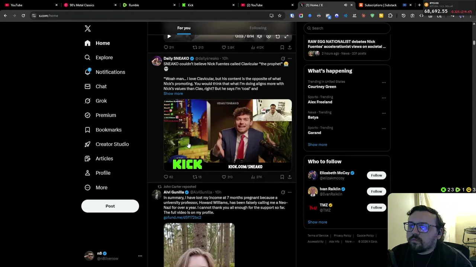Toggle picture-in-picture on top video
This screenshot has height=267, width=476.
click(277, 36)
